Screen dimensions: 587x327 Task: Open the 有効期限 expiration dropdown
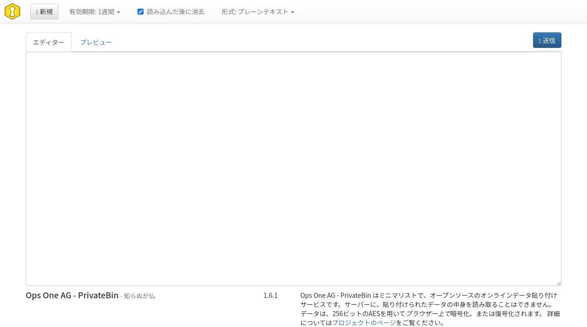(95, 12)
